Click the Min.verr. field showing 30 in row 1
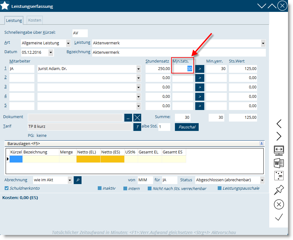The image size is (293, 240). [x=216, y=69]
